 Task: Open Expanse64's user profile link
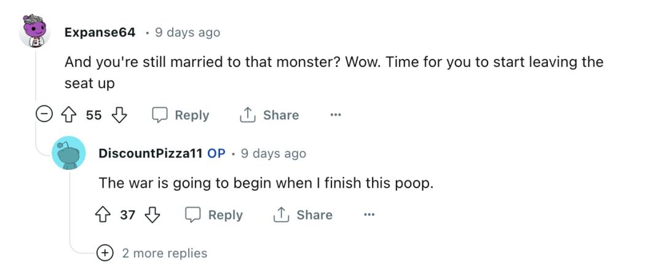tap(100, 32)
